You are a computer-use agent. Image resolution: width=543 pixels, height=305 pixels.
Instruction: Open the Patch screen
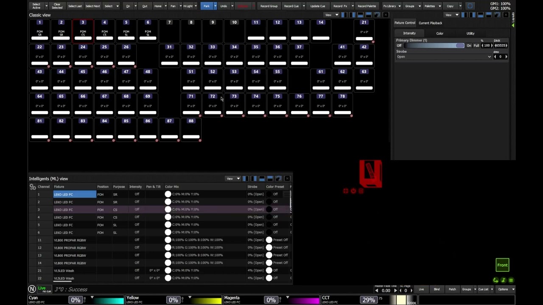point(452,289)
